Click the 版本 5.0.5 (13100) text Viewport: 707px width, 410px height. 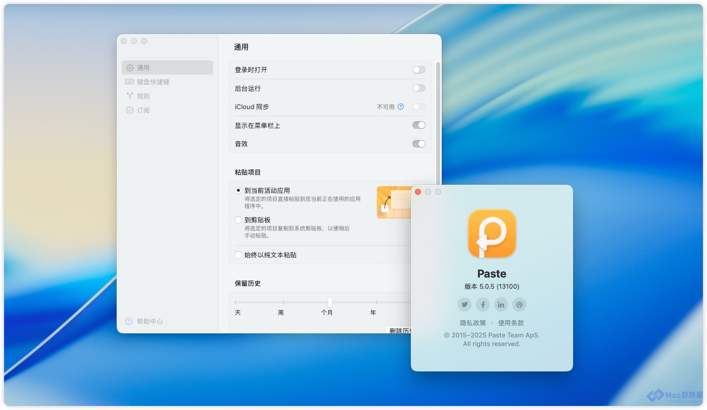tap(492, 286)
